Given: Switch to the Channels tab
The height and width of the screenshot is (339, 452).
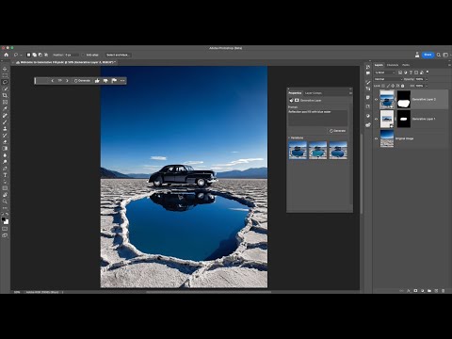Looking at the screenshot, I should [x=393, y=65].
